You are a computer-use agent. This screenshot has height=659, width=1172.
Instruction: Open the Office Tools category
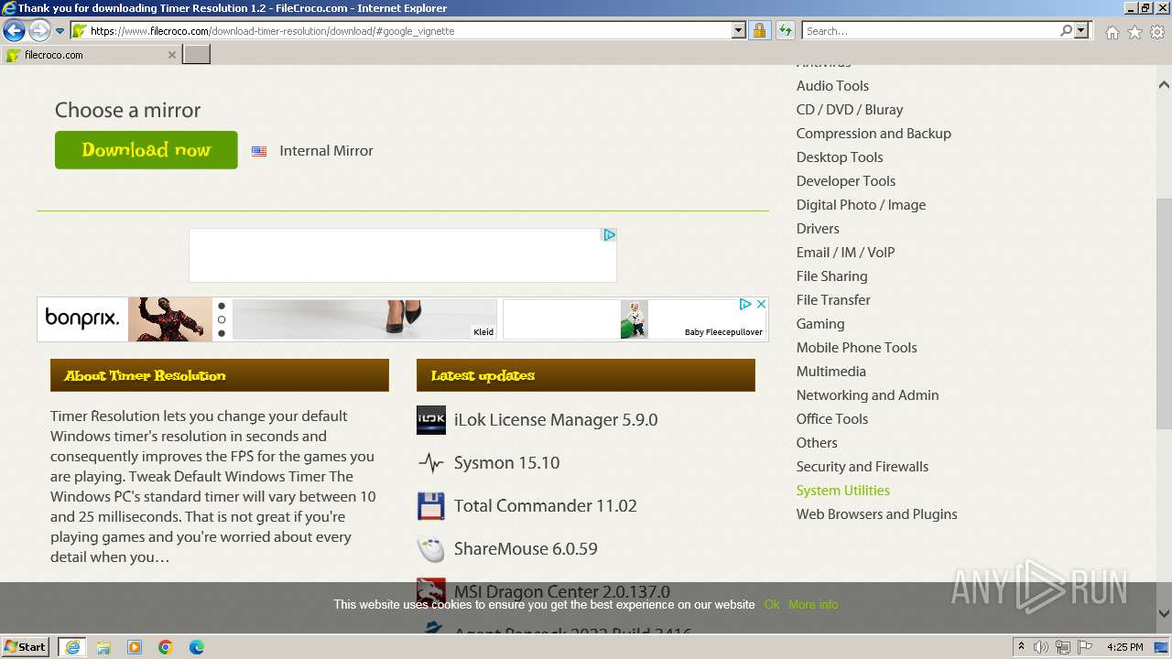[x=831, y=419]
